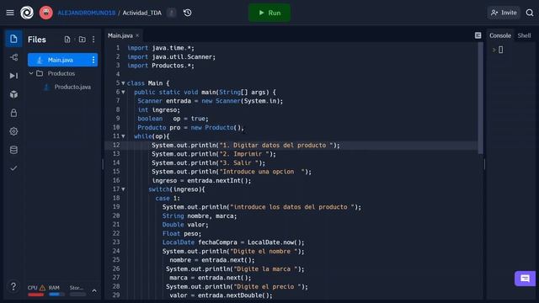Open search with magnifier icon
This screenshot has width=539, height=303.
[530, 13]
